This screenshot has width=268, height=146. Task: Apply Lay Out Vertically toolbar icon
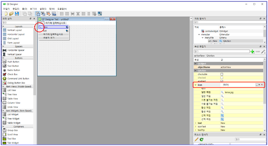tap(67, 14)
